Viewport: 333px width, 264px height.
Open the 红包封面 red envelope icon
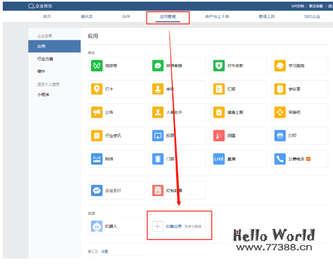tap(158, 191)
